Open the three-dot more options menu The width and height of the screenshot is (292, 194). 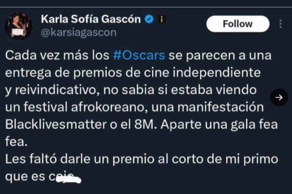coord(280,24)
